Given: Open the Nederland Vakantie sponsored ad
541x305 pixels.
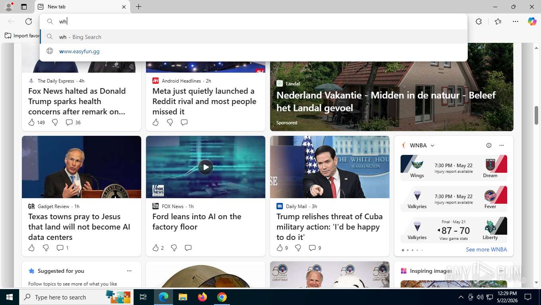Looking at the screenshot, I should point(386,101).
